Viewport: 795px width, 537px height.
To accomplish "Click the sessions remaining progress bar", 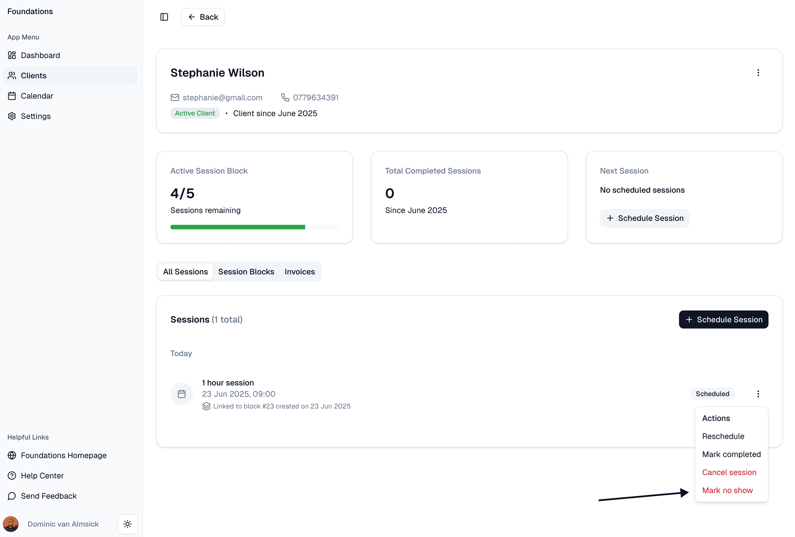I will [x=254, y=227].
